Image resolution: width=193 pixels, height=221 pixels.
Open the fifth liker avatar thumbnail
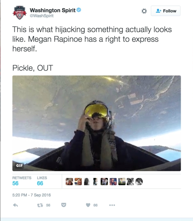click(x=104, y=182)
